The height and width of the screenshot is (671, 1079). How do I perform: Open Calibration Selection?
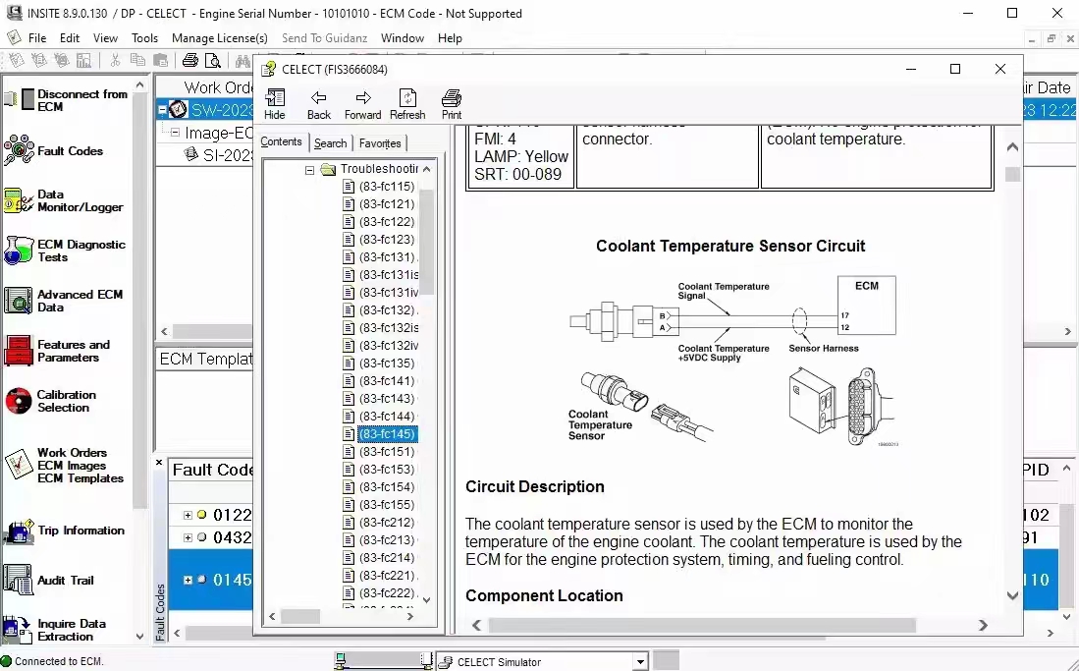pos(50,401)
